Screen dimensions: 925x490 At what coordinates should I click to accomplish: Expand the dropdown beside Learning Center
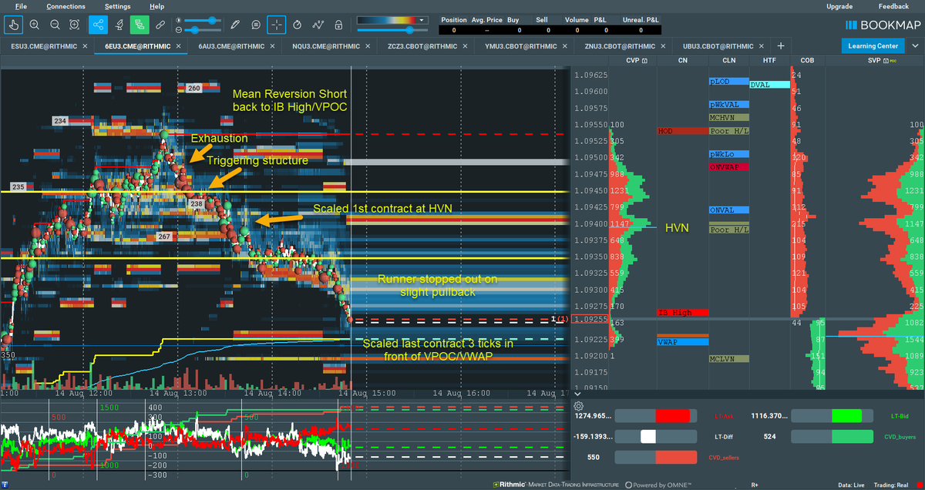pyautogui.click(x=913, y=46)
